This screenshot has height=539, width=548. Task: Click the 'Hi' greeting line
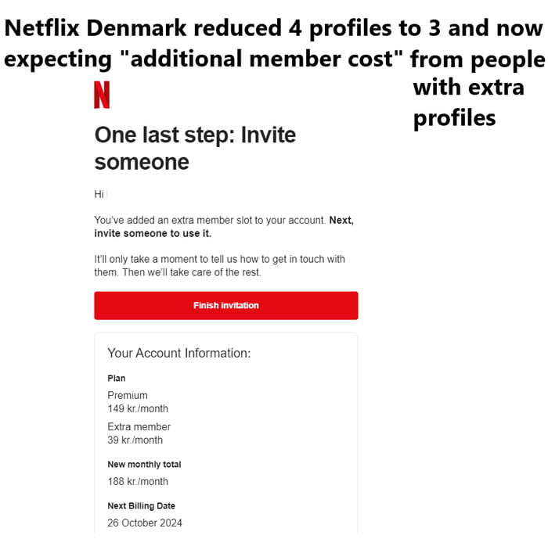[x=99, y=194]
